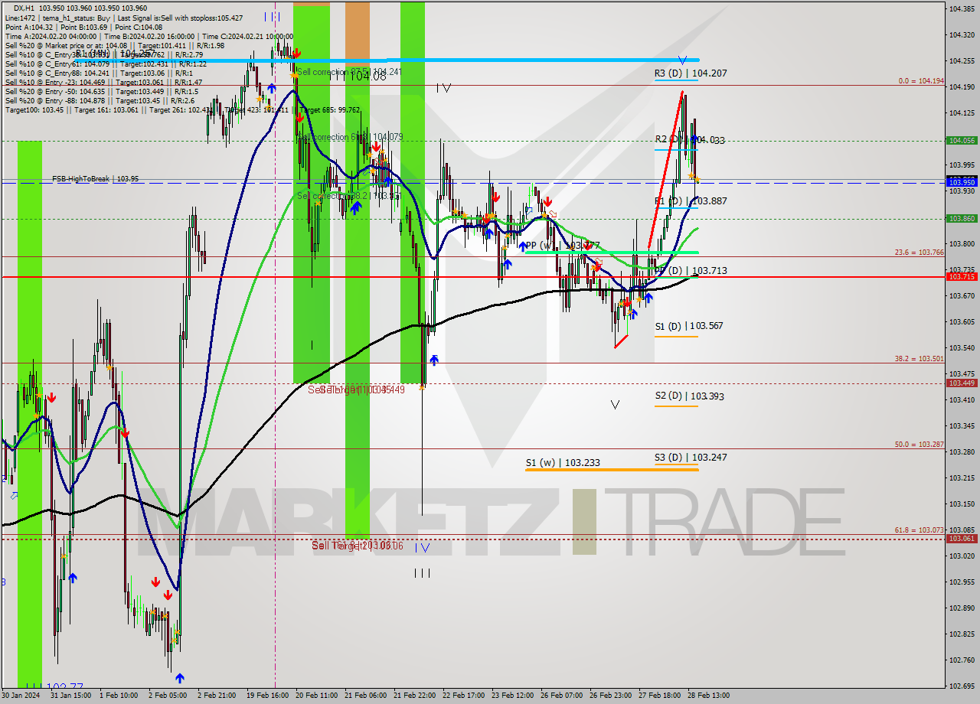The width and height of the screenshot is (980, 704).
Task: Click the Sell %20 @ Entry -50 line
Action: point(103,91)
